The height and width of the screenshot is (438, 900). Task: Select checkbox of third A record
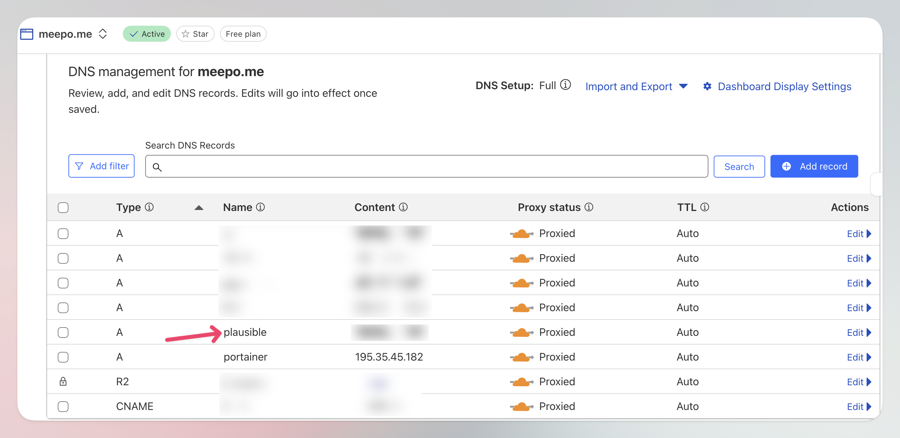click(x=63, y=283)
